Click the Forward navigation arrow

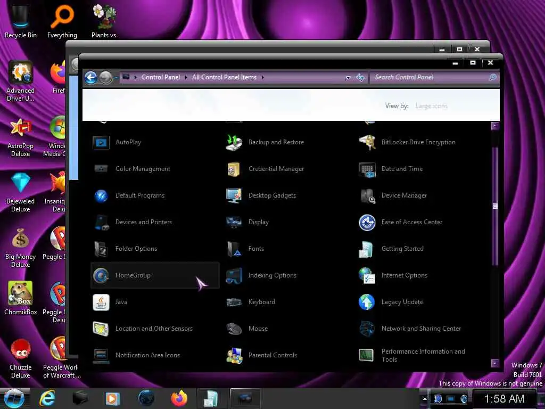pos(106,78)
